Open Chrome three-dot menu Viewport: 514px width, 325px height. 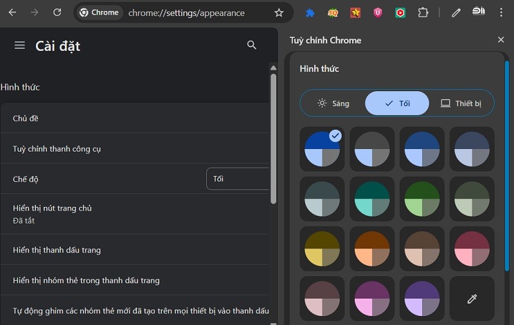501,12
